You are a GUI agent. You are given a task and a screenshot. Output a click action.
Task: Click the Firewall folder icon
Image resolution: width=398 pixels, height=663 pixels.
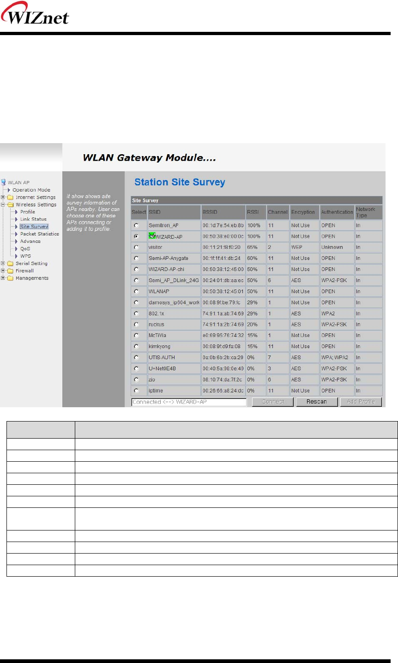11,271
